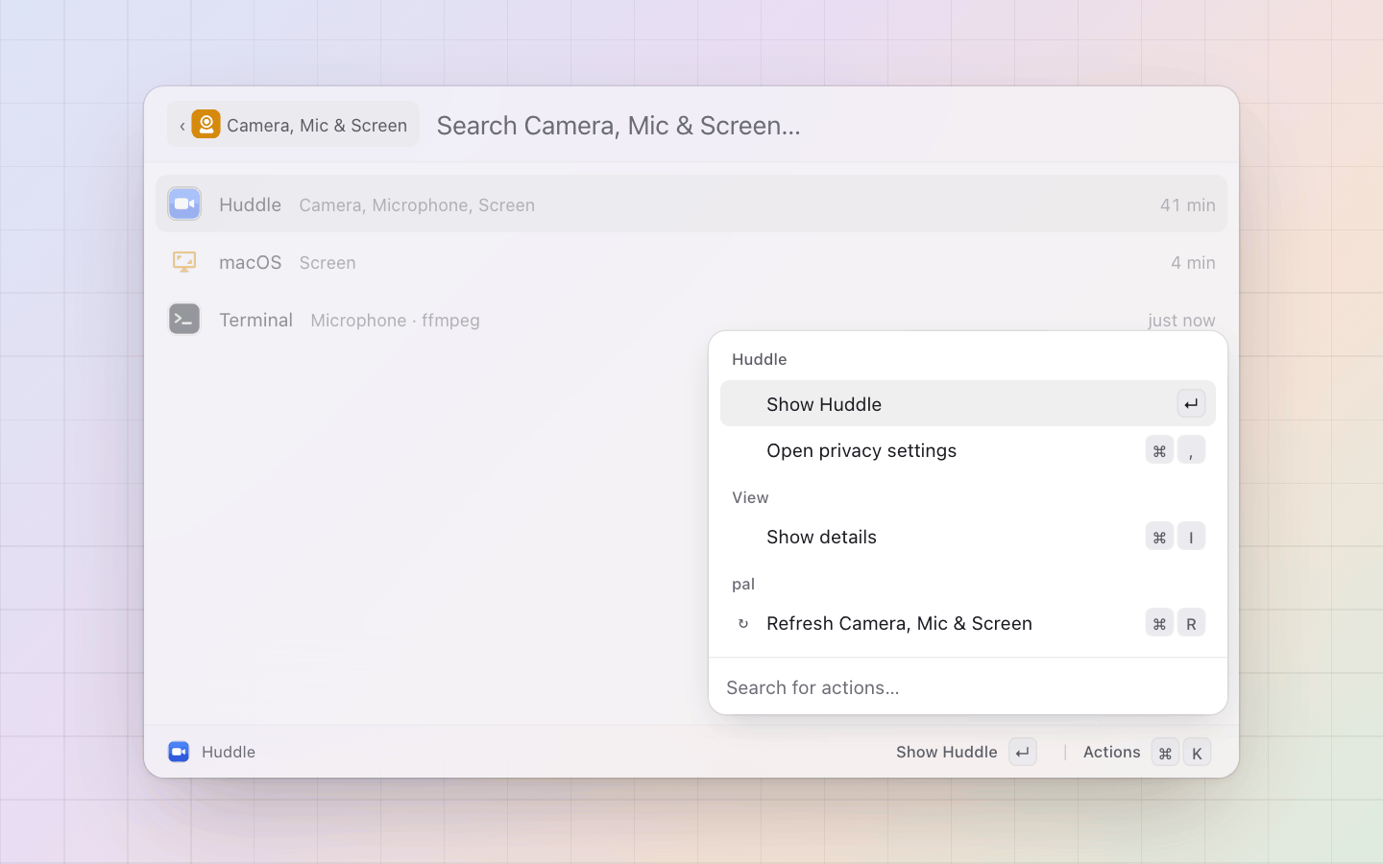Viewport: 1383px width, 864px height.
Task: Select Refresh Camera, Mic & Screen action
Action: point(968,623)
